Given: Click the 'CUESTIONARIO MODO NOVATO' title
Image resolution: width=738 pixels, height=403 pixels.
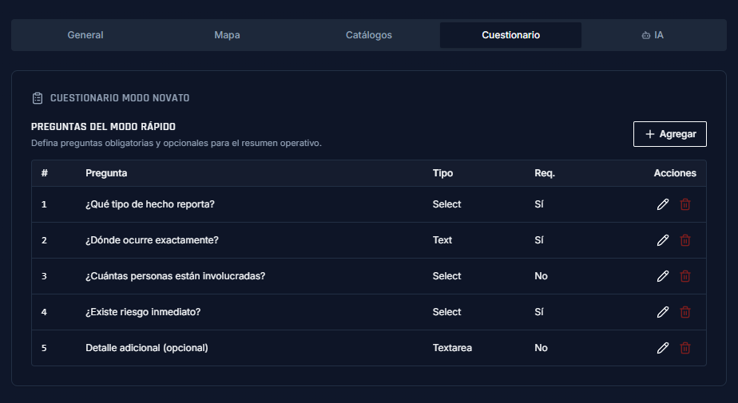Looking at the screenshot, I should (120, 98).
